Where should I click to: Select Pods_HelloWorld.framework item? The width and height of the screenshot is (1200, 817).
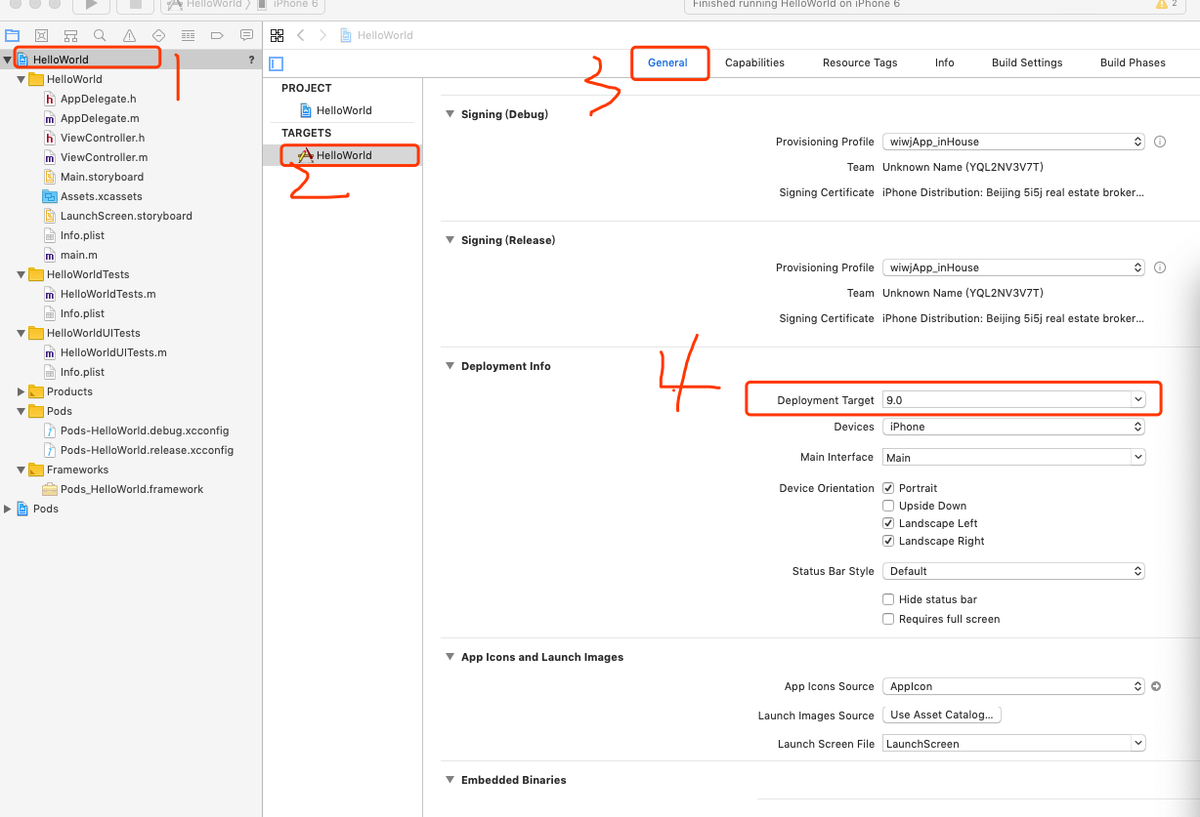[x=123, y=489]
